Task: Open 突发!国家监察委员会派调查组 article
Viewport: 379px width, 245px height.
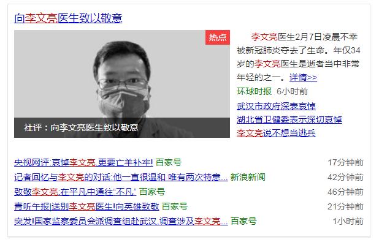Action: [121, 221]
